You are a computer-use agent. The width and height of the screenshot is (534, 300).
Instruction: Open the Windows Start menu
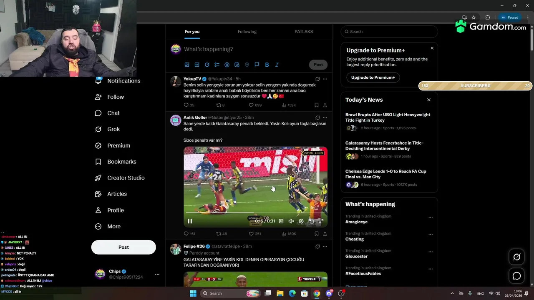point(193,293)
